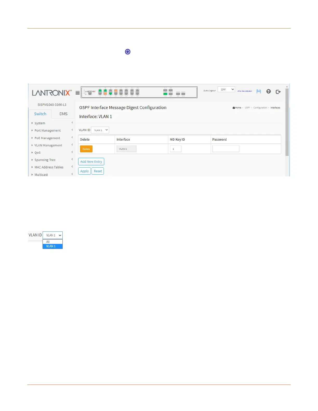Viewport: 318px width, 411px height.
Task: Click the Reset button
Action: pyautogui.click(x=98, y=171)
